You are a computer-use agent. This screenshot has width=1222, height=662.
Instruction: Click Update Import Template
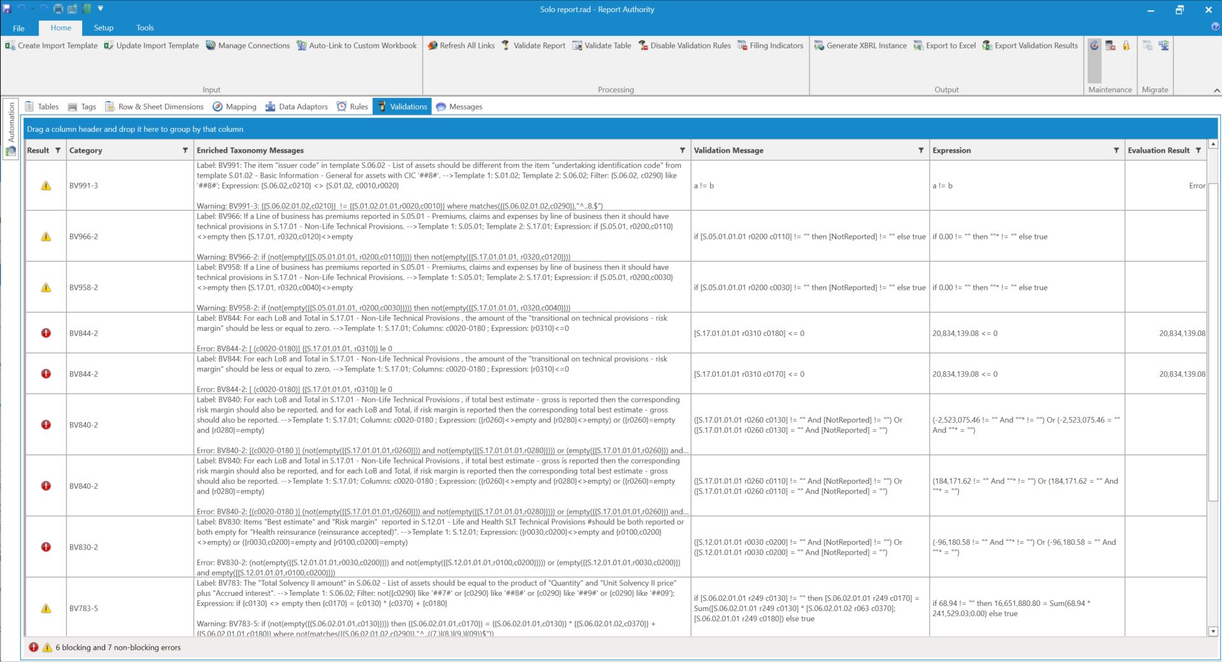click(x=152, y=46)
